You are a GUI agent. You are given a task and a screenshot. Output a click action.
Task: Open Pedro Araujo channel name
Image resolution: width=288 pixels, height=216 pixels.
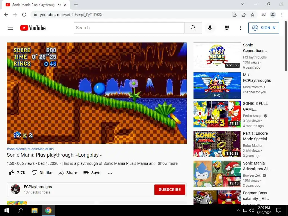click(253, 116)
